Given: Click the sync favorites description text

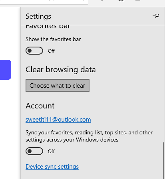Looking at the screenshot, I should click(89, 136).
